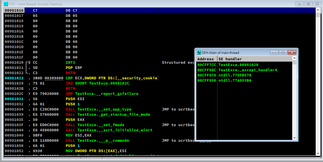Select the INT3 instruction at 00981020
This screenshot has height=162, width=323.
(x=70, y=62)
